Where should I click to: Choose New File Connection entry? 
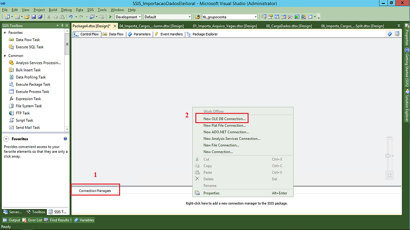pos(221,145)
